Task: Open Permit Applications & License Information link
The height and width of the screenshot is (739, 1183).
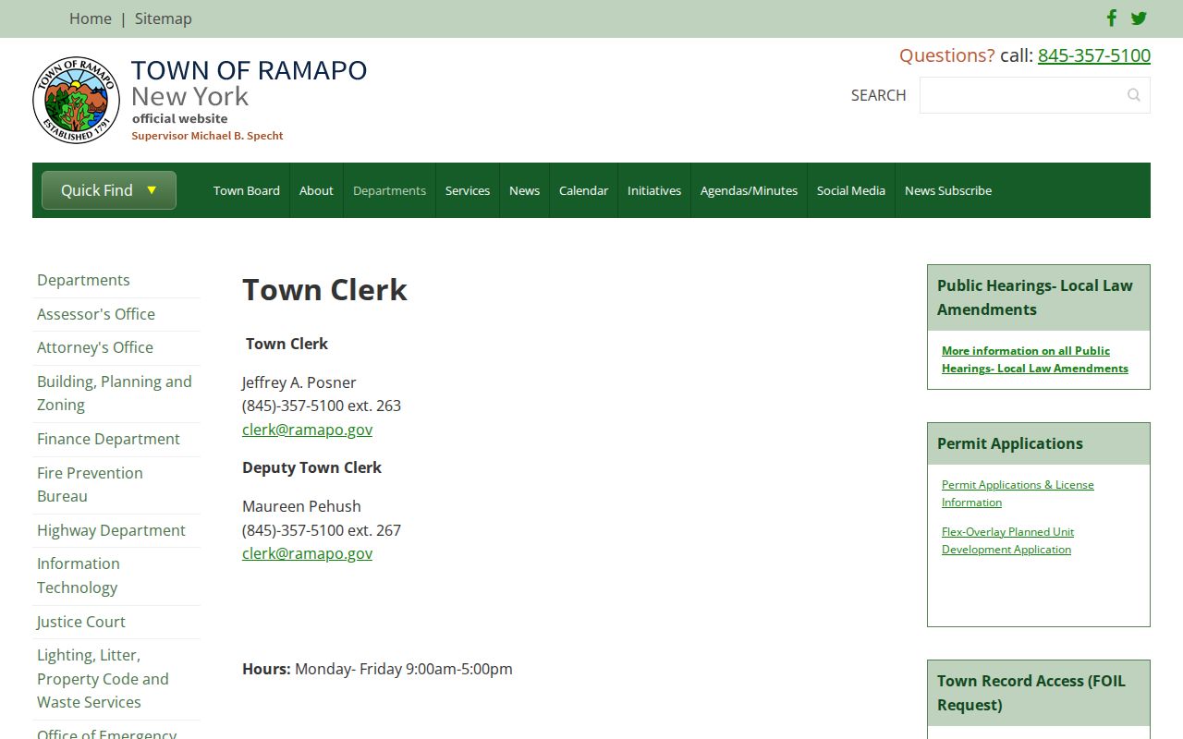Action: click(1018, 493)
